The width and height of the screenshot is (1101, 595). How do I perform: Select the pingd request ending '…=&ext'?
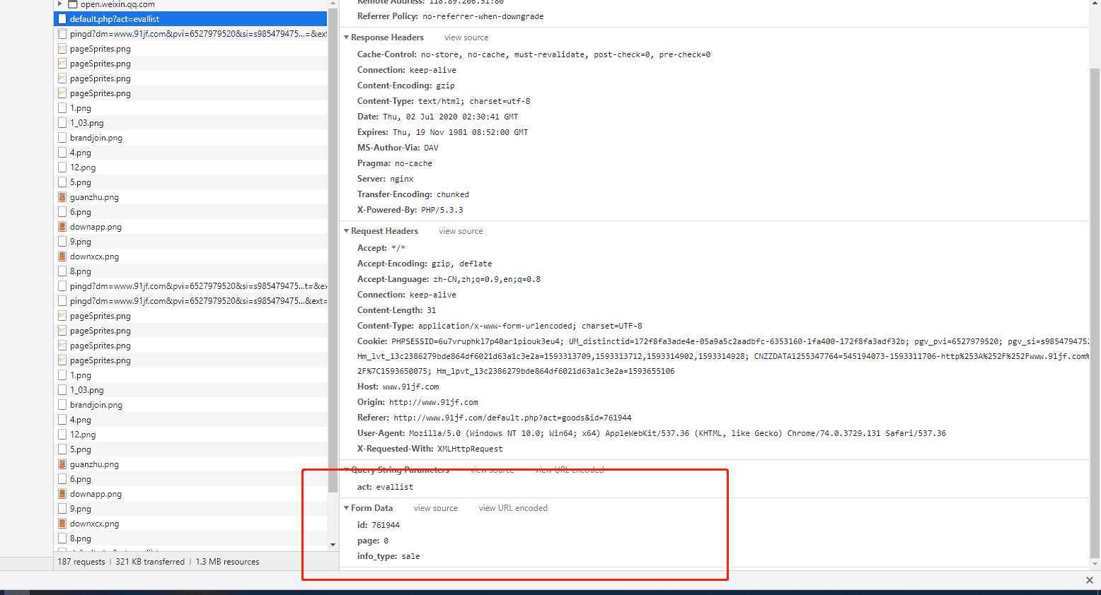click(x=190, y=34)
